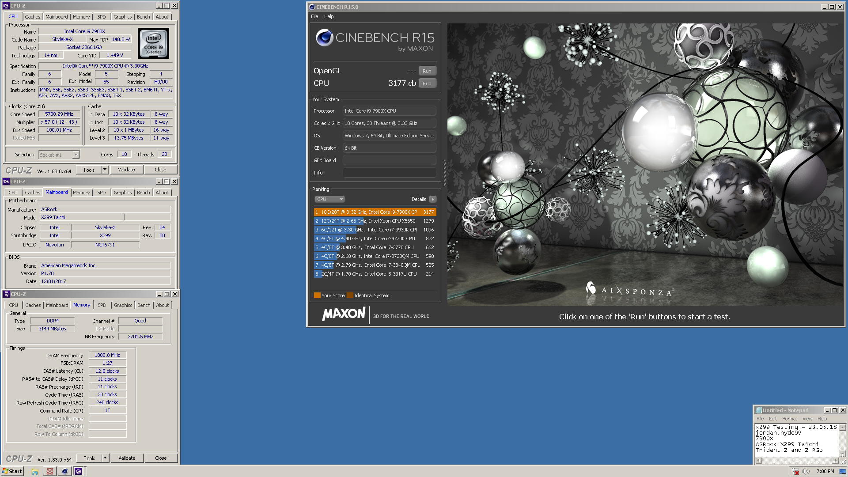The height and width of the screenshot is (477, 848).
Task: Switch to Cinebench via its taskbar icon
Action: coord(65,471)
